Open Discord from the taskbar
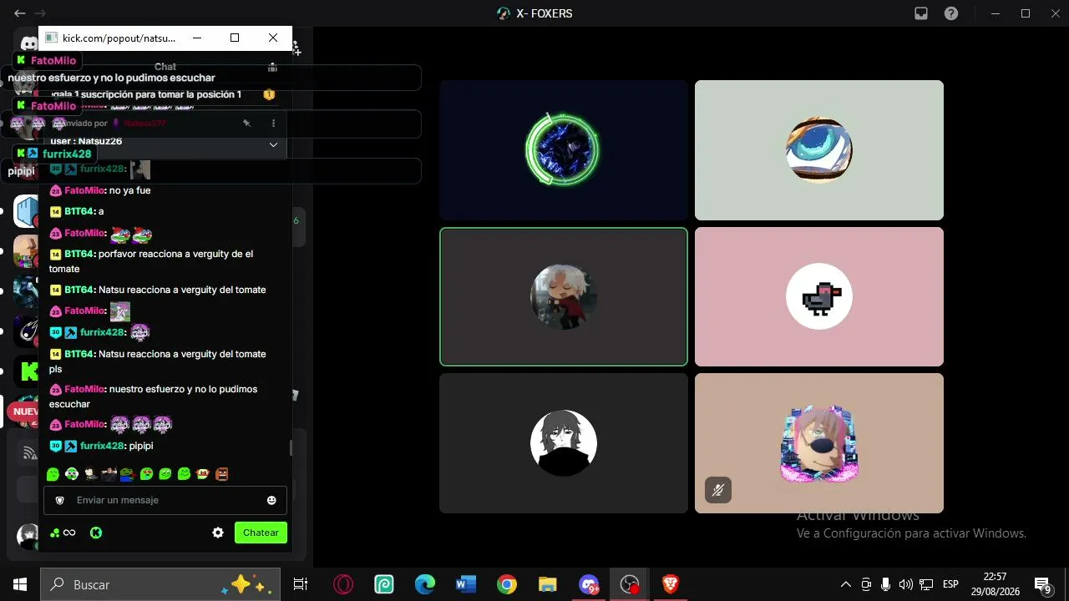Viewport: 1069px width, 601px height. 589,584
